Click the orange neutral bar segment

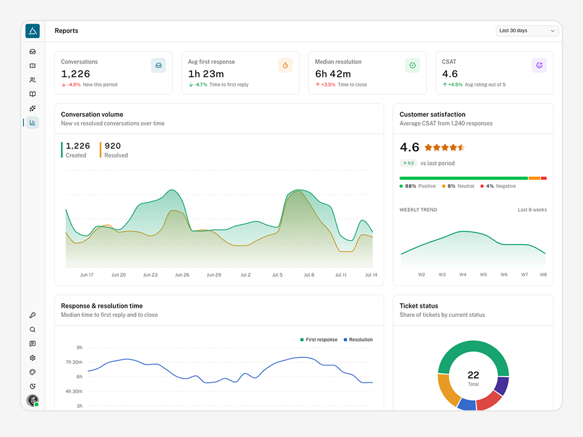pyautogui.click(x=534, y=179)
